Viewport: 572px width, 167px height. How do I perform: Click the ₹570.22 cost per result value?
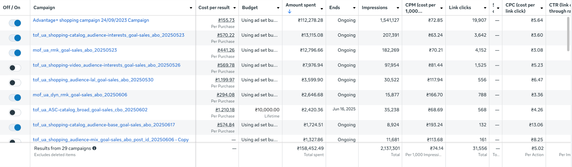pyautogui.click(x=226, y=35)
